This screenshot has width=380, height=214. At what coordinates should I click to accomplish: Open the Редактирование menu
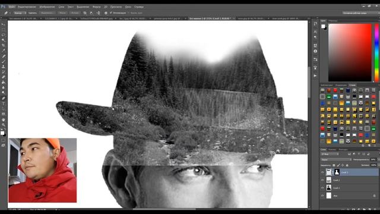tap(27, 7)
